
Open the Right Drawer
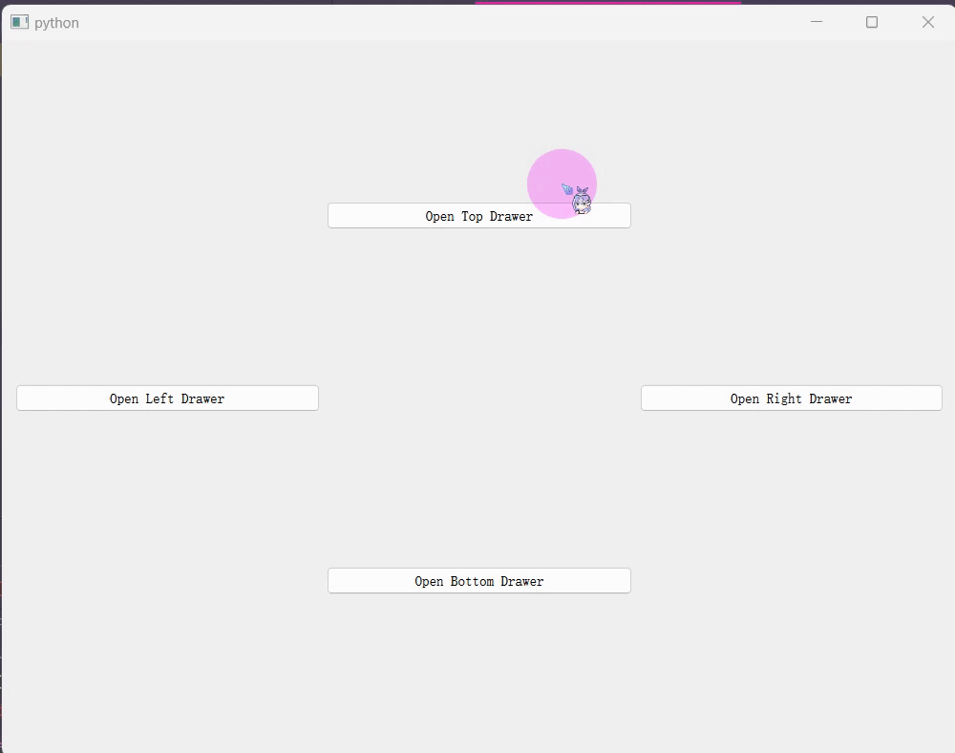791,398
